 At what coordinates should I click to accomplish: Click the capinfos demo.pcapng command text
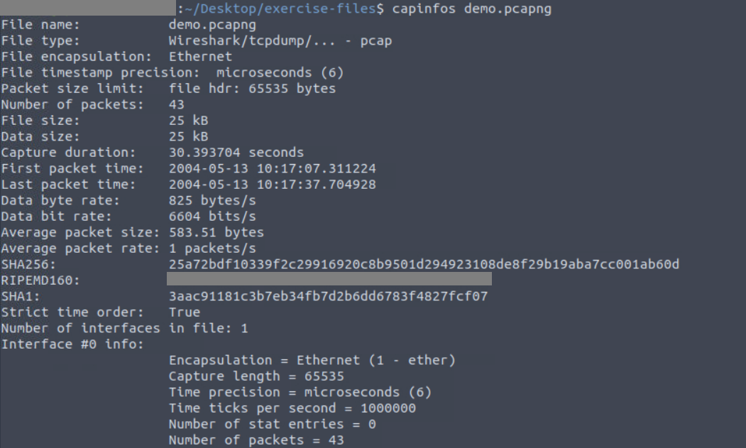(x=471, y=9)
